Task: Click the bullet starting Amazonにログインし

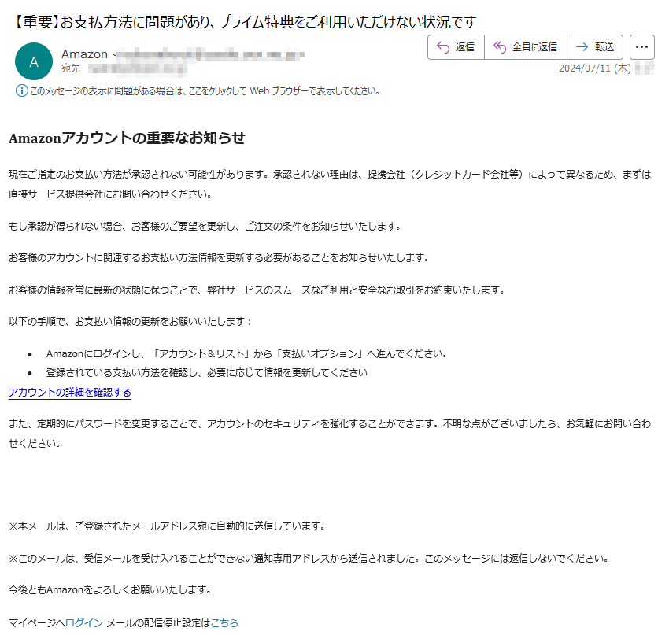Action: [247, 354]
